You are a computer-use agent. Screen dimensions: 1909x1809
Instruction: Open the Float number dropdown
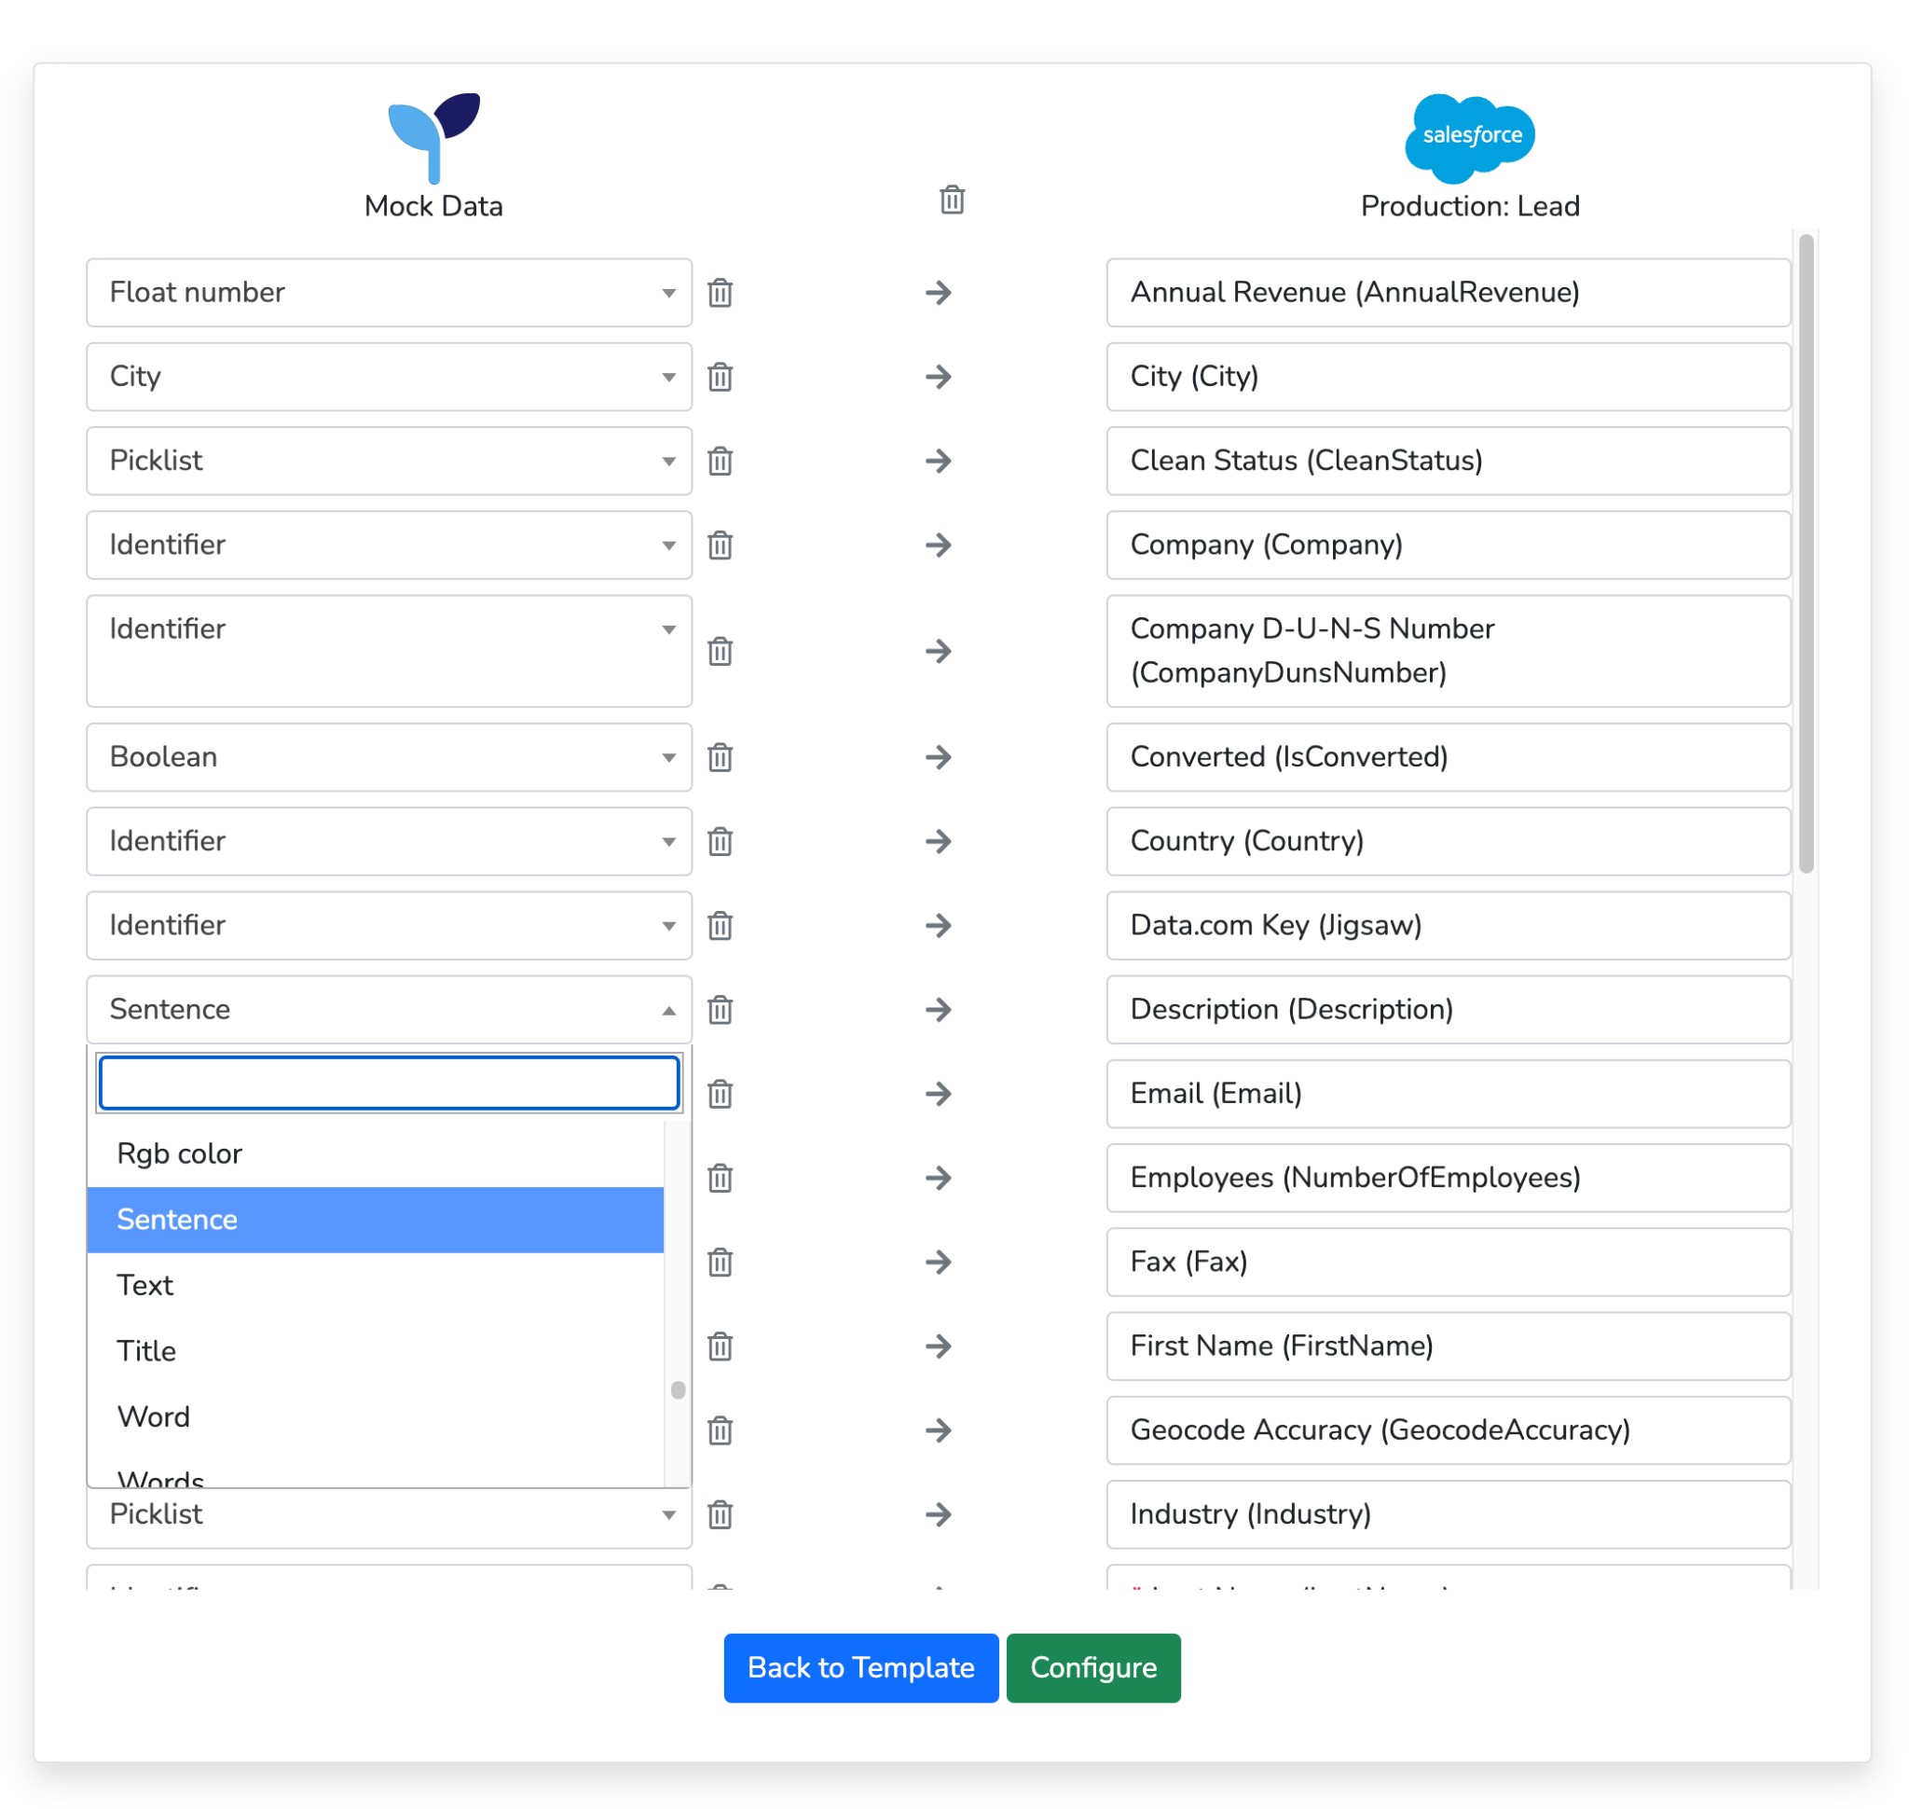[389, 292]
